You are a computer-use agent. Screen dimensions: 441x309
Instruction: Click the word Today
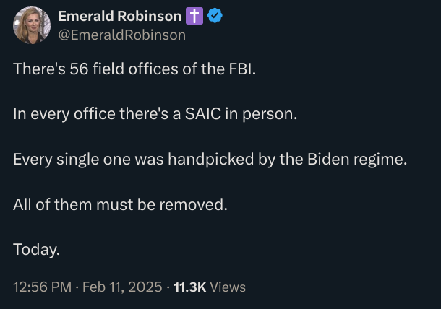[x=36, y=250]
